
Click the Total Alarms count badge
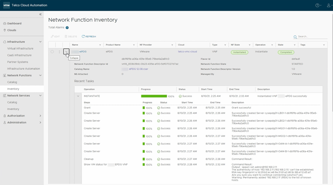(x=67, y=28)
